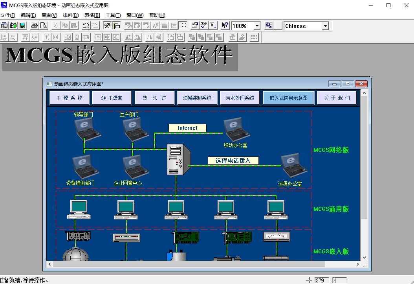The height and width of the screenshot is (284, 414).
Task: Click the 2# 干燥室 button
Action: 112,98
